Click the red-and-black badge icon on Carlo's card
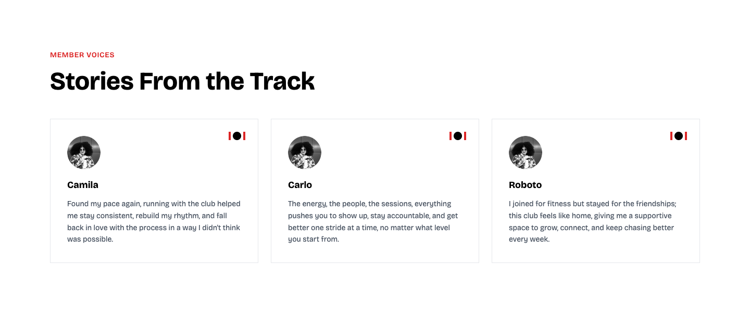The width and height of the screenshot is (750, 313). tap(458, 136)
